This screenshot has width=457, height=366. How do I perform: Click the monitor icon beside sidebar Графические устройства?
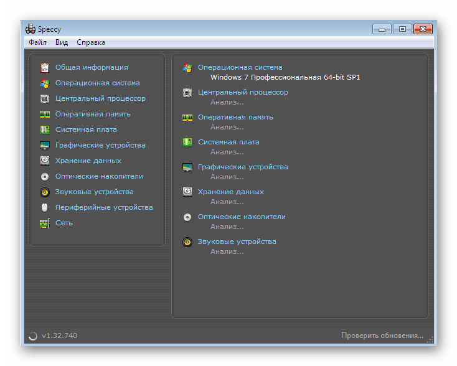tap(45, 145)
